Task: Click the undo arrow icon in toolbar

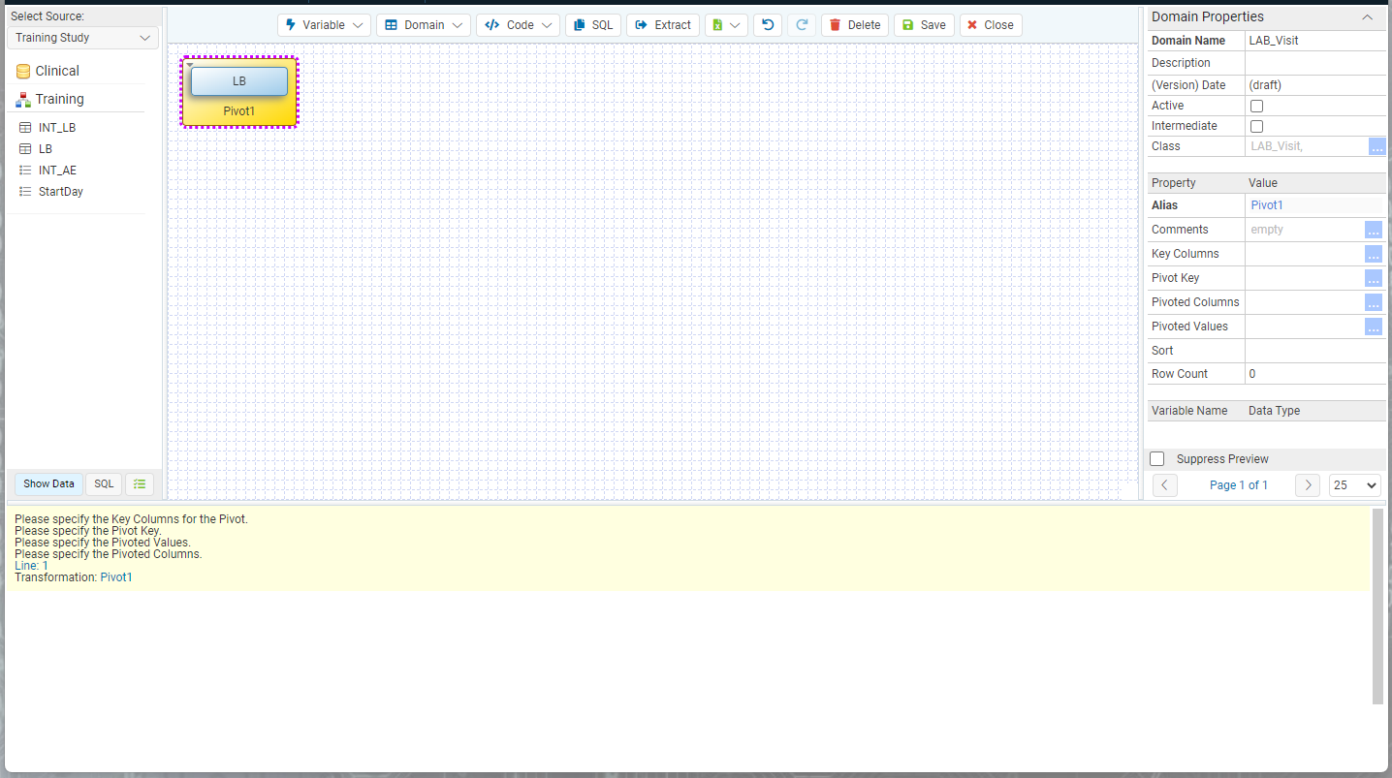Action: point(768,25)
